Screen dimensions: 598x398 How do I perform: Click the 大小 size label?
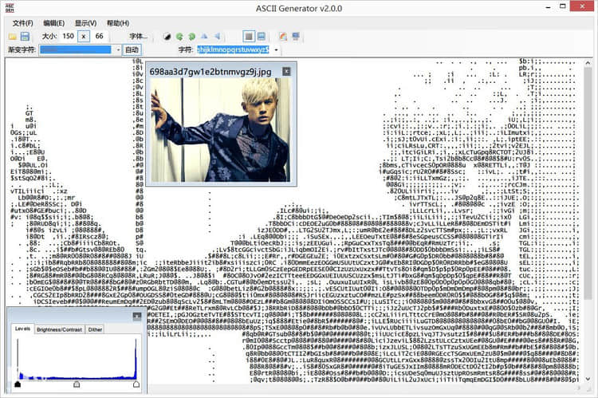[49, 36]
